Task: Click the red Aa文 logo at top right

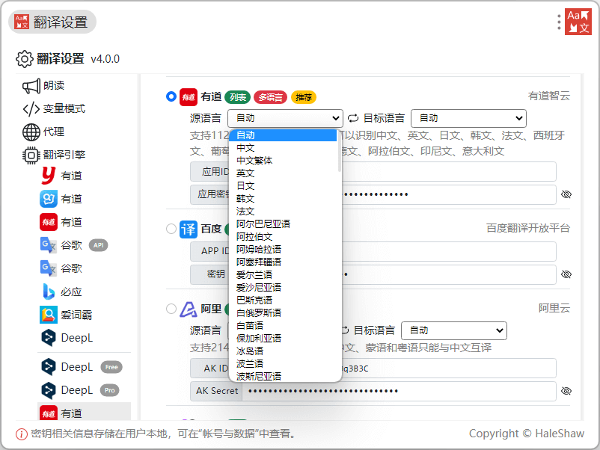Action: point(578,22)
